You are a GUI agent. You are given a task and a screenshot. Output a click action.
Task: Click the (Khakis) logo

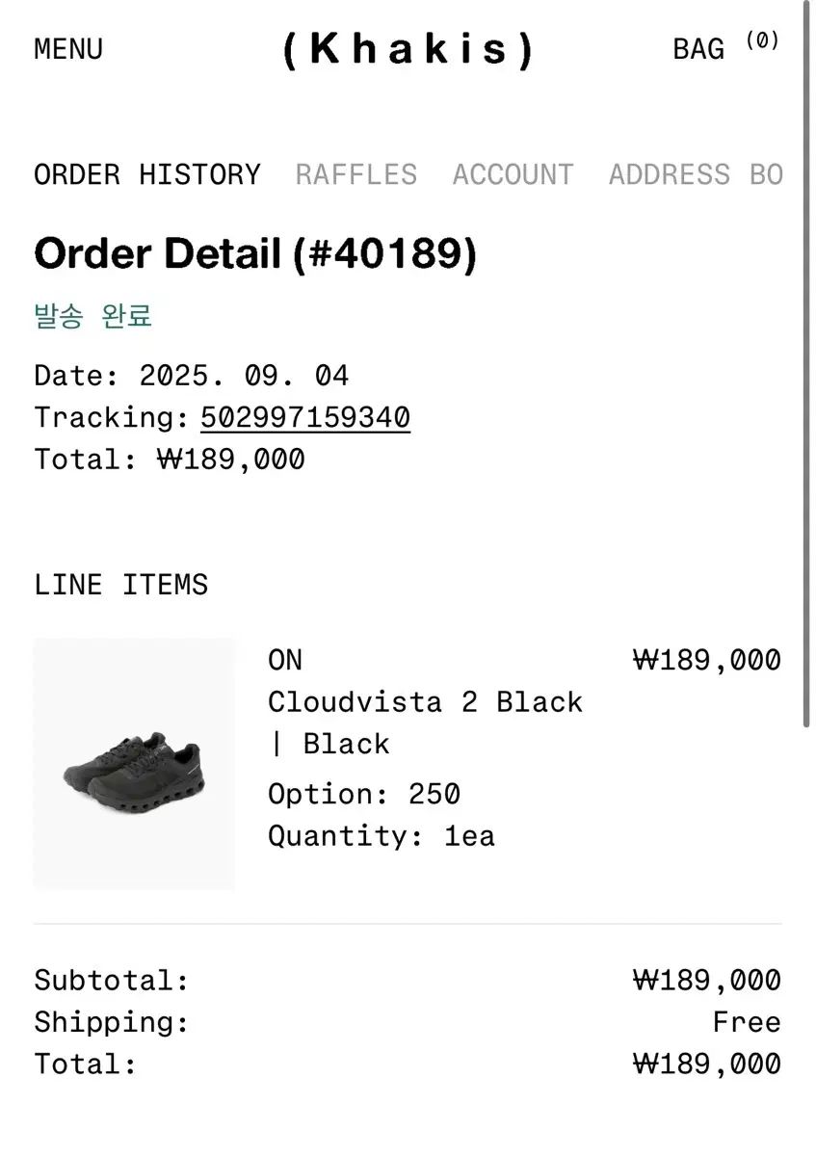[x=408, y=49]
